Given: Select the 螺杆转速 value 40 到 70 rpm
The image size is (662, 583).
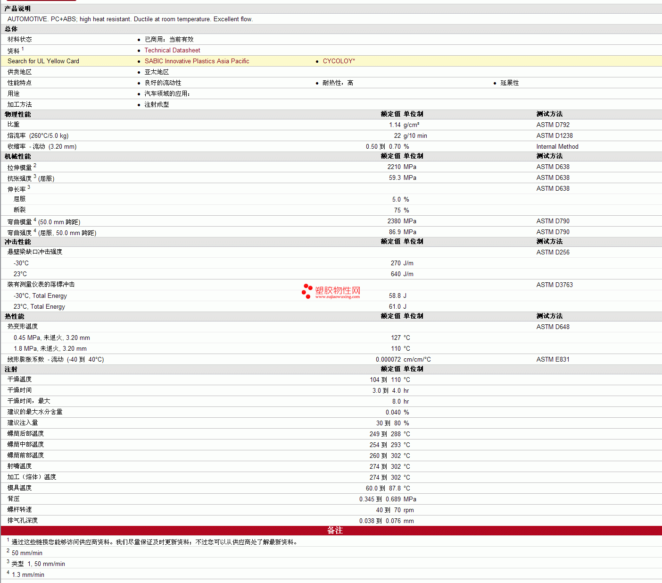Looking at the screenshot, I should click(395, 510).
